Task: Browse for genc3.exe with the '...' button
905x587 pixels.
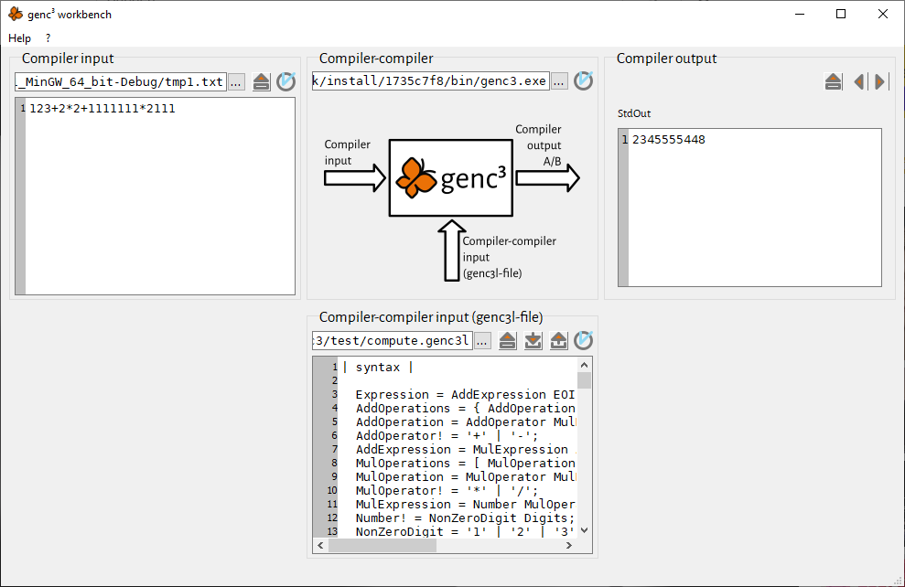Action: [559, 81]
